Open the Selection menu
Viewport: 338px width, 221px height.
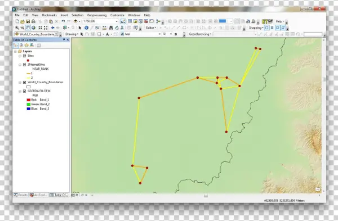77,15
